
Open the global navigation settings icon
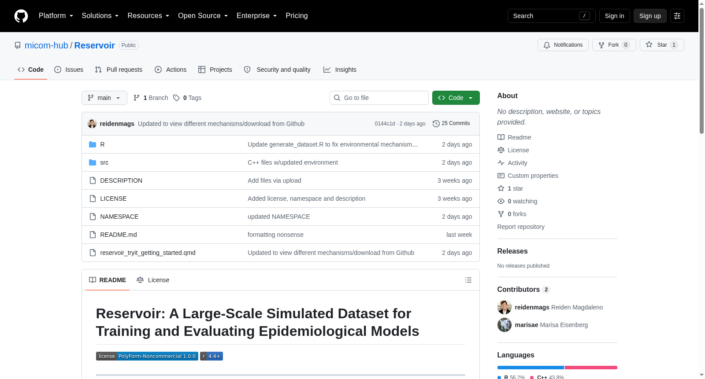point(677,16)
